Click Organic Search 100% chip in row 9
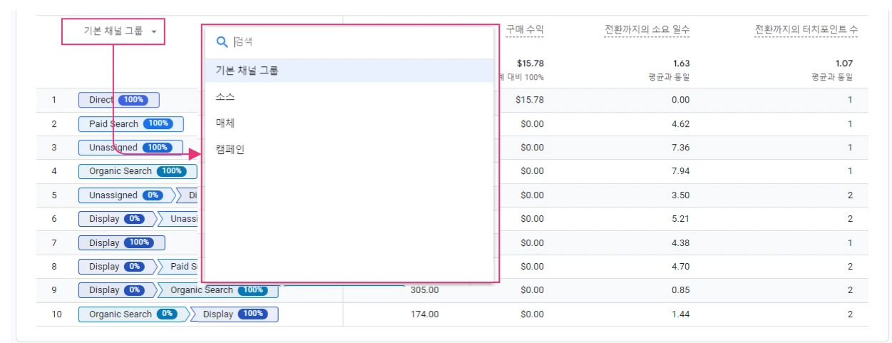This screenshot has width=892, height=343. [218, 290]
